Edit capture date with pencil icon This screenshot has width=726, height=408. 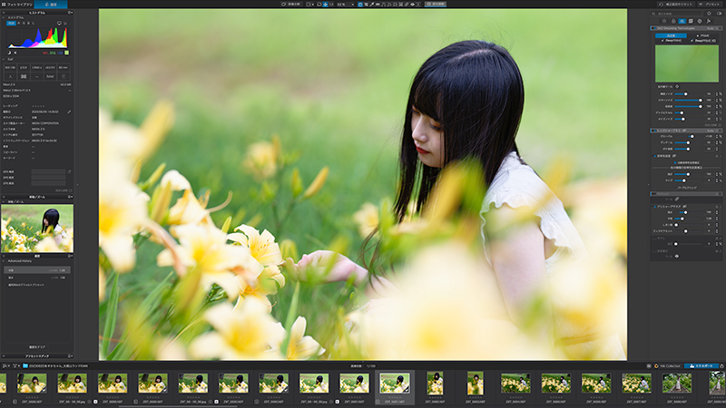pos(69,112)
